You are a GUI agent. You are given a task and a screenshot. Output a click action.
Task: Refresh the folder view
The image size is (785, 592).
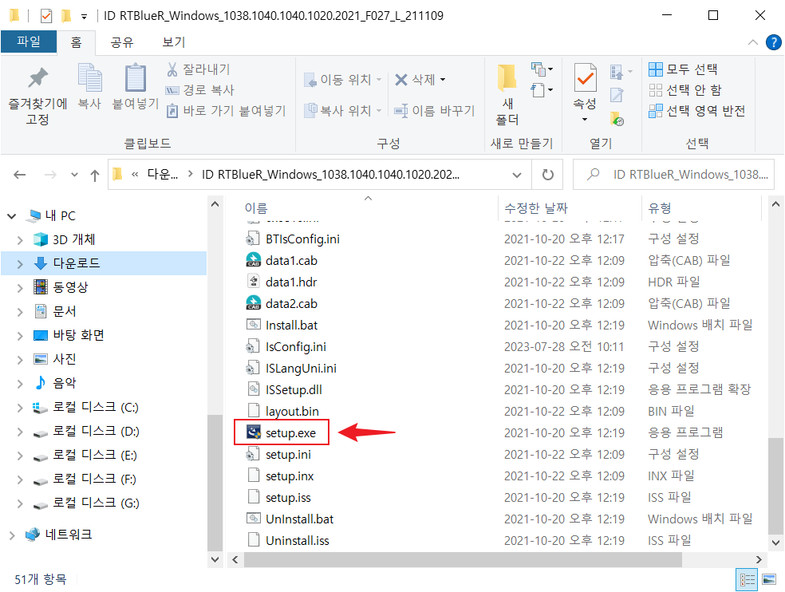click(x=548, y=175)
